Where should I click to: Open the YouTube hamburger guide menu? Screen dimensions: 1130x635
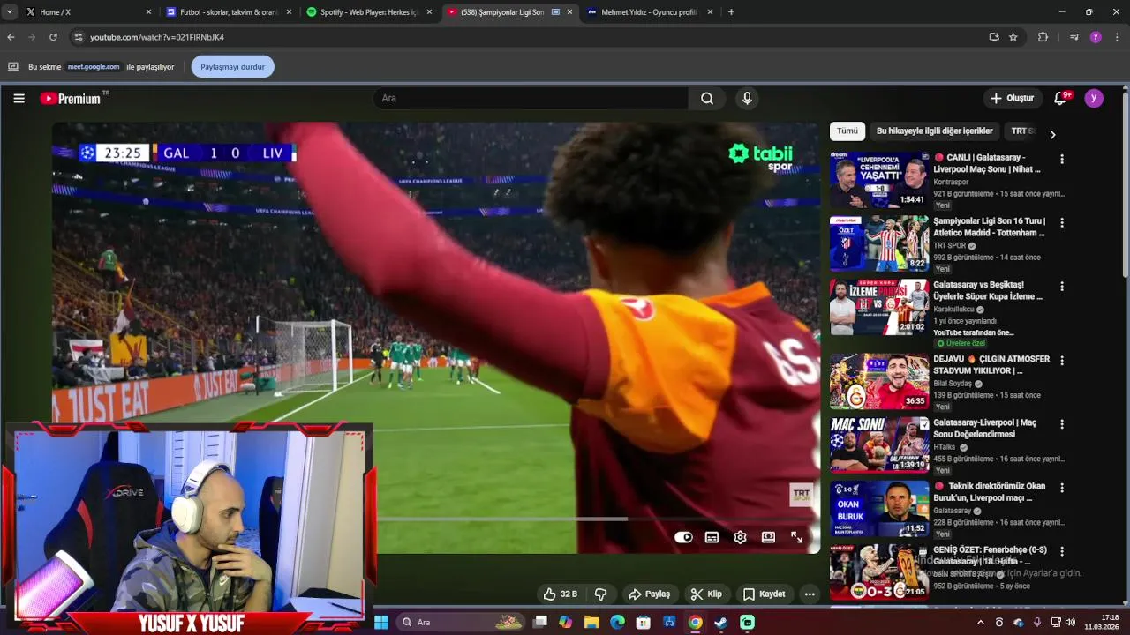[19, 99]
